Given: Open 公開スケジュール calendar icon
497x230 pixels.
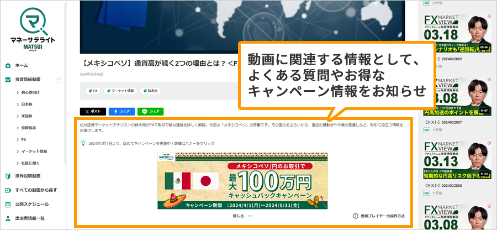Looking at the screenshot, I should 8,205.
